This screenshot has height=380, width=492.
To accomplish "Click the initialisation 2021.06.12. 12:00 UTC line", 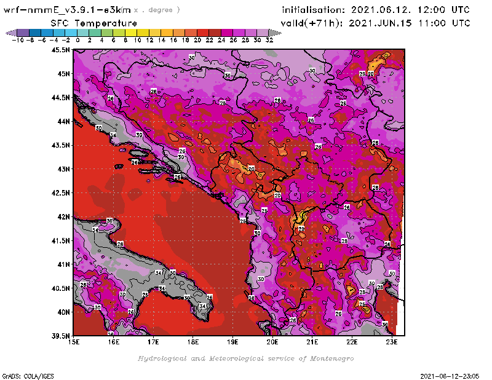I will click(376, 10).
